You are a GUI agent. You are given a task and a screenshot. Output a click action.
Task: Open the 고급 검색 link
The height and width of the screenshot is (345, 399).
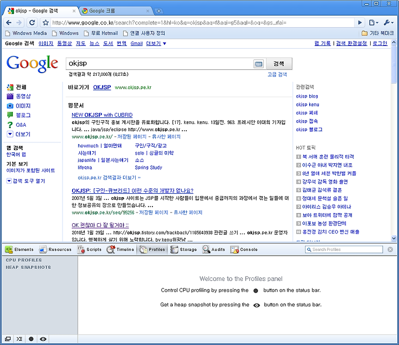pos(277,74)
